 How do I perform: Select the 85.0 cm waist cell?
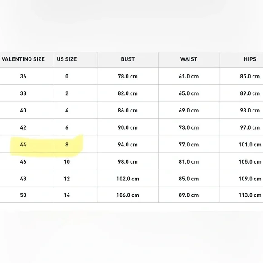point(189,179)
